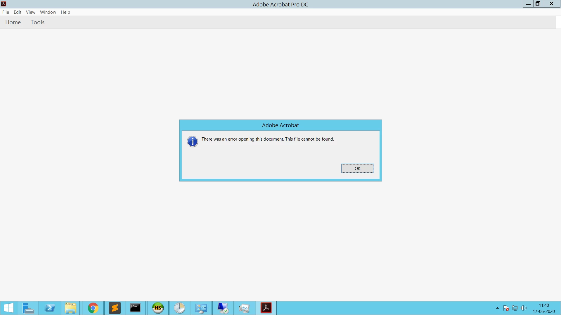Screen dimensions: 561x315
Task: Click the blue info icon in dialog
Action: point(192,141)
